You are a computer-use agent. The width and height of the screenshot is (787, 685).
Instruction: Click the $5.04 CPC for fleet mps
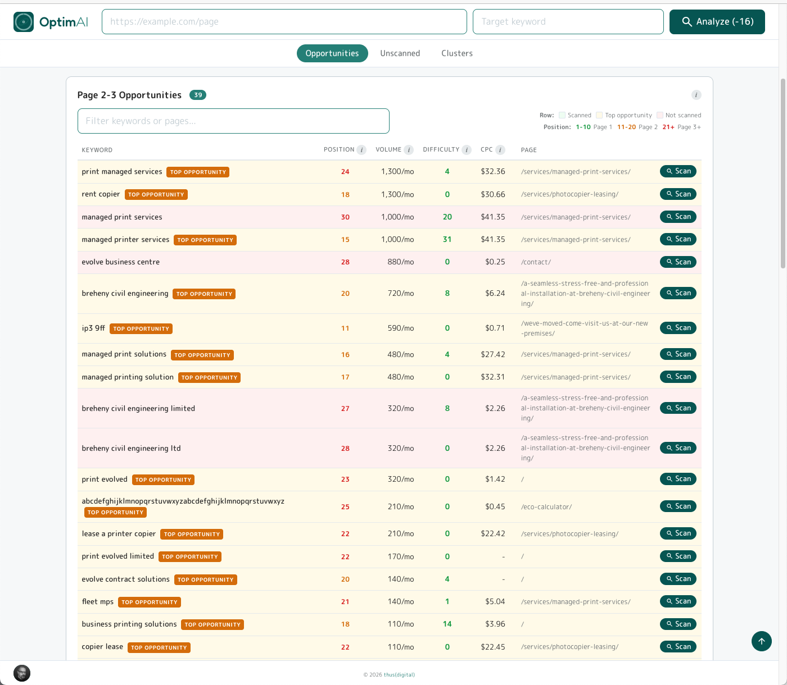495,601
